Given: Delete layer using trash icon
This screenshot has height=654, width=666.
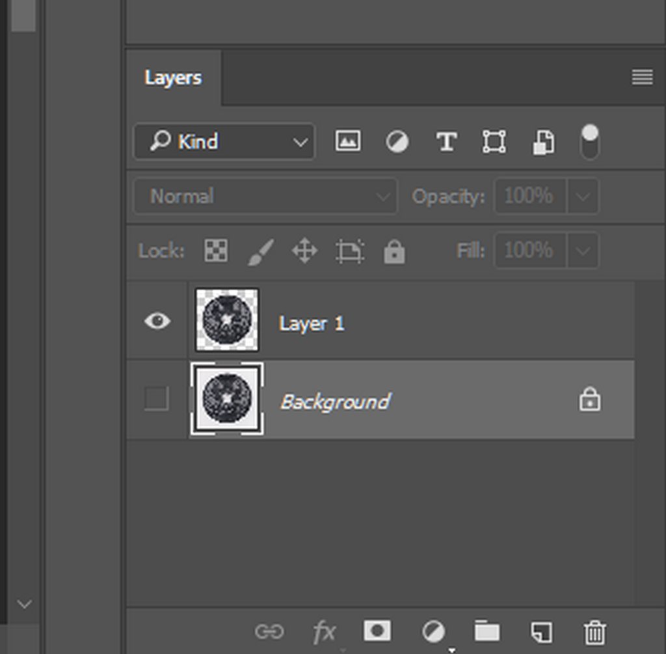Looking at the screenshot, I should [x=594, y=631].
